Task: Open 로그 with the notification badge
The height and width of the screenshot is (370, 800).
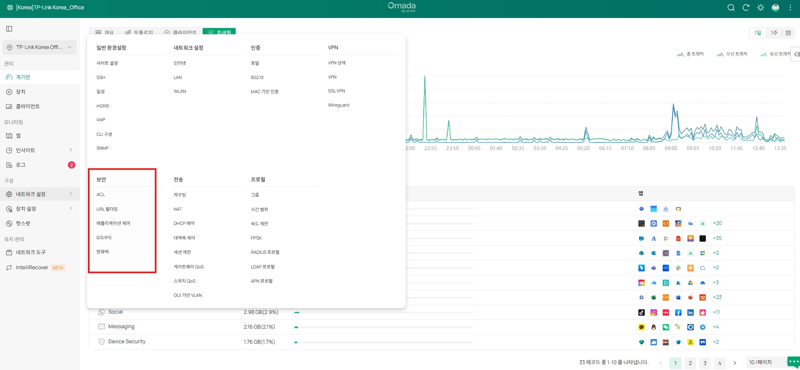Action: [21, 165]
